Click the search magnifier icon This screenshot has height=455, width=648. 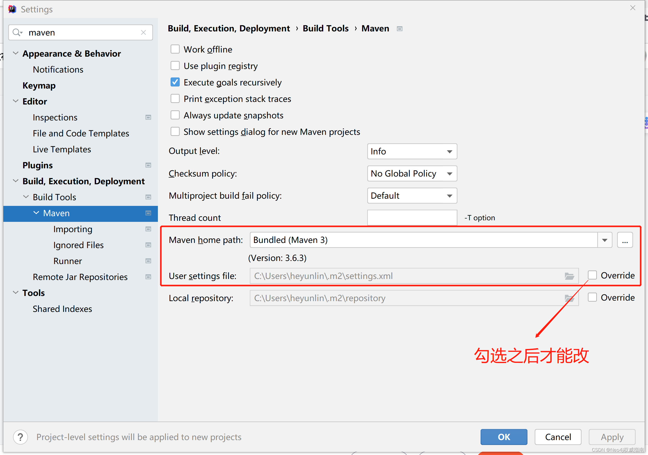pos(17,32)
